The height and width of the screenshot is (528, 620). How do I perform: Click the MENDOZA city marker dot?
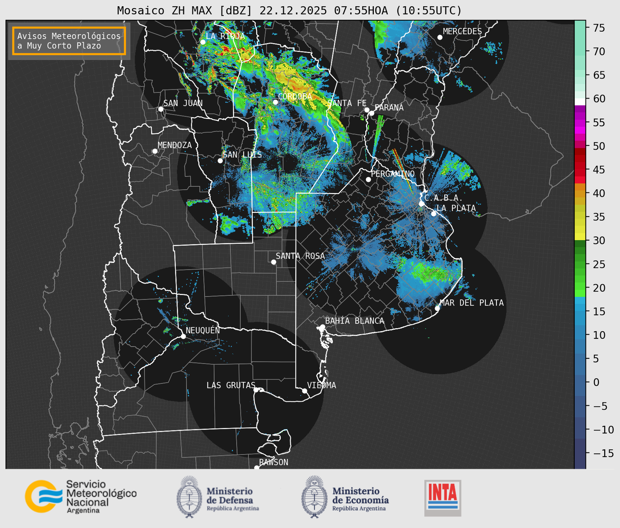pos(155,151)
